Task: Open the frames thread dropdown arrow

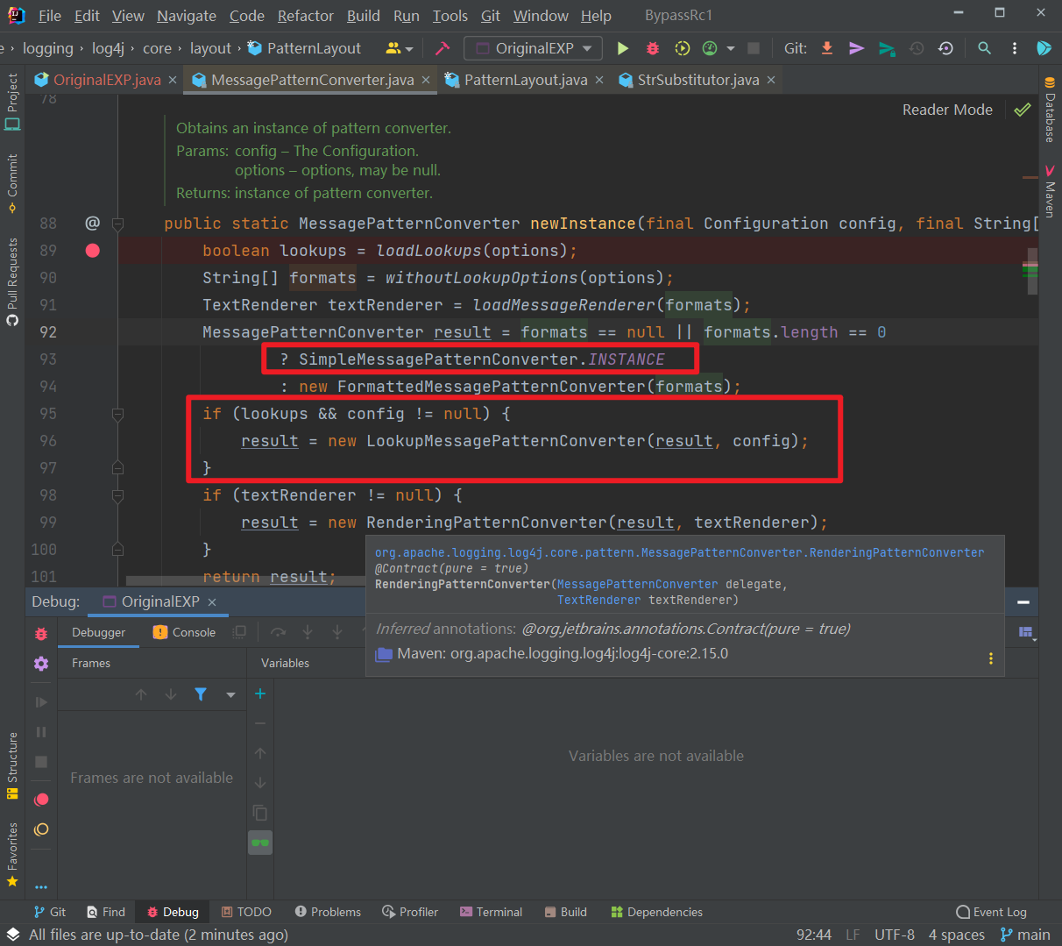Action: coord(230,694)
